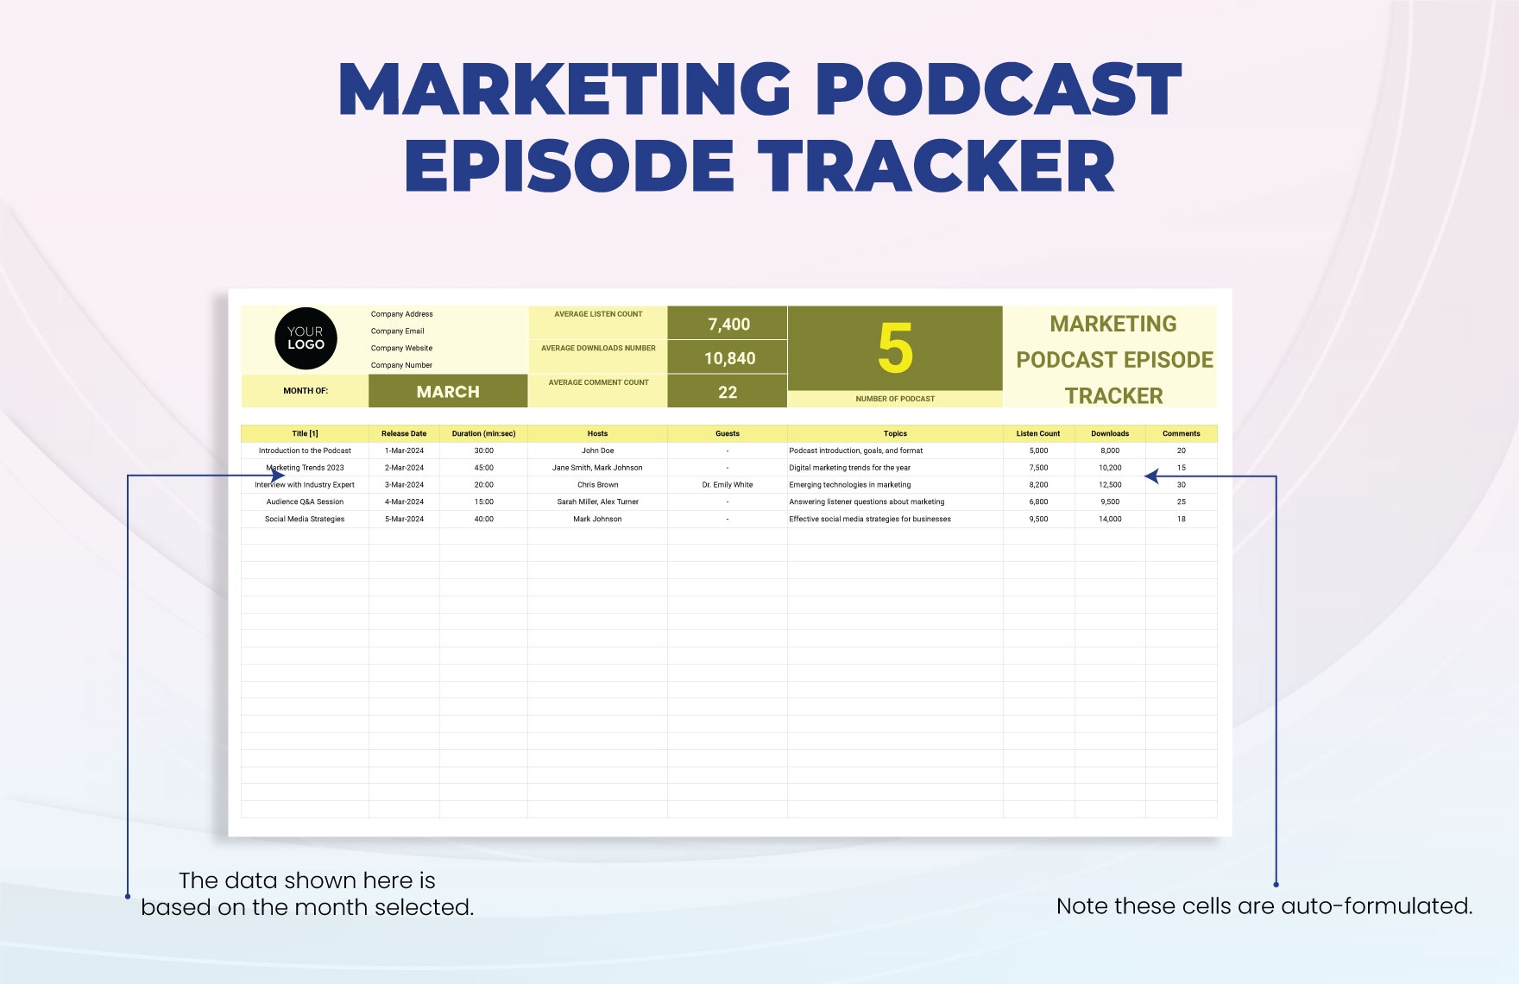Select the Comments column header
The height and width of the screenshot is (984, 1519).
coord(1182,433)
